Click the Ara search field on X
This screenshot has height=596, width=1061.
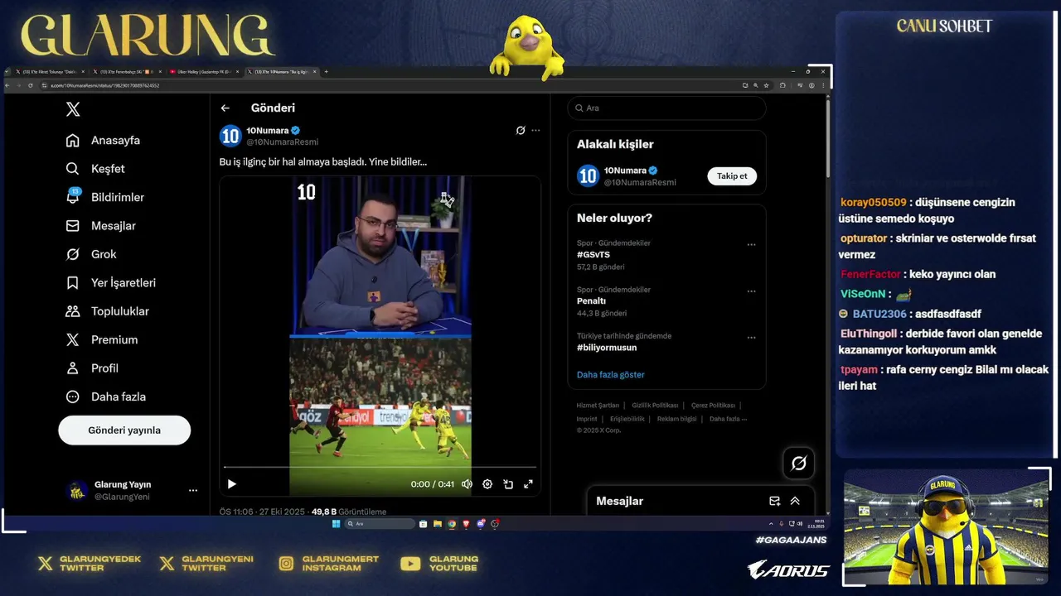click(666, 108)
